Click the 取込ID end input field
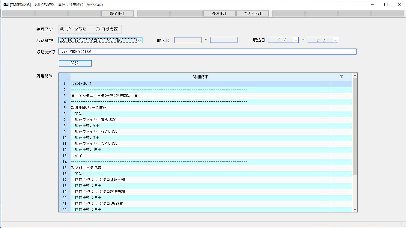 point(224,40)
